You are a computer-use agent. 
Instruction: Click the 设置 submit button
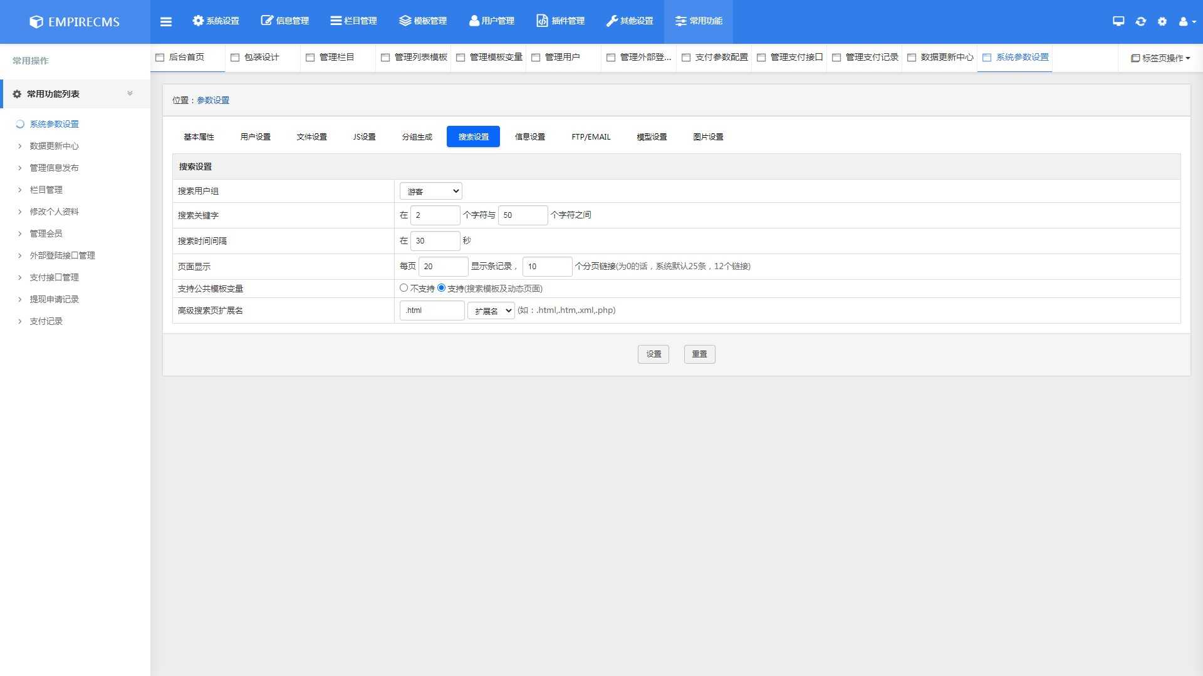[654, 354]
